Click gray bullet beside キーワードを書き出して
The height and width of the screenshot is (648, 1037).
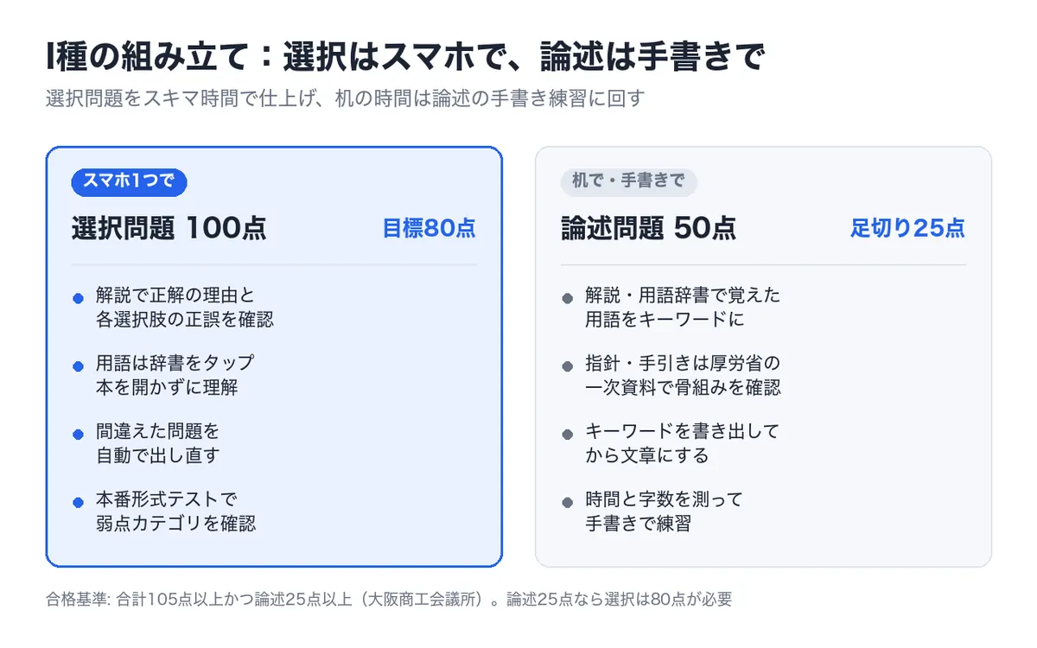568,434
